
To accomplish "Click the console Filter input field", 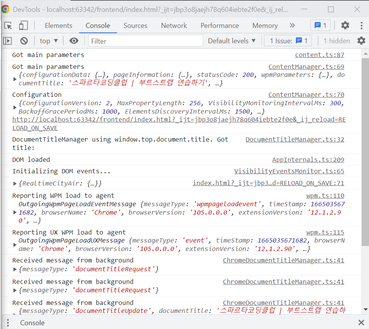I will pos(146,41).
